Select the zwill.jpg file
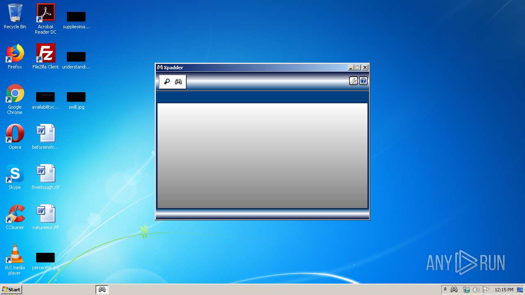The width and height of the screenshot is (525, 295). [76, 100]
